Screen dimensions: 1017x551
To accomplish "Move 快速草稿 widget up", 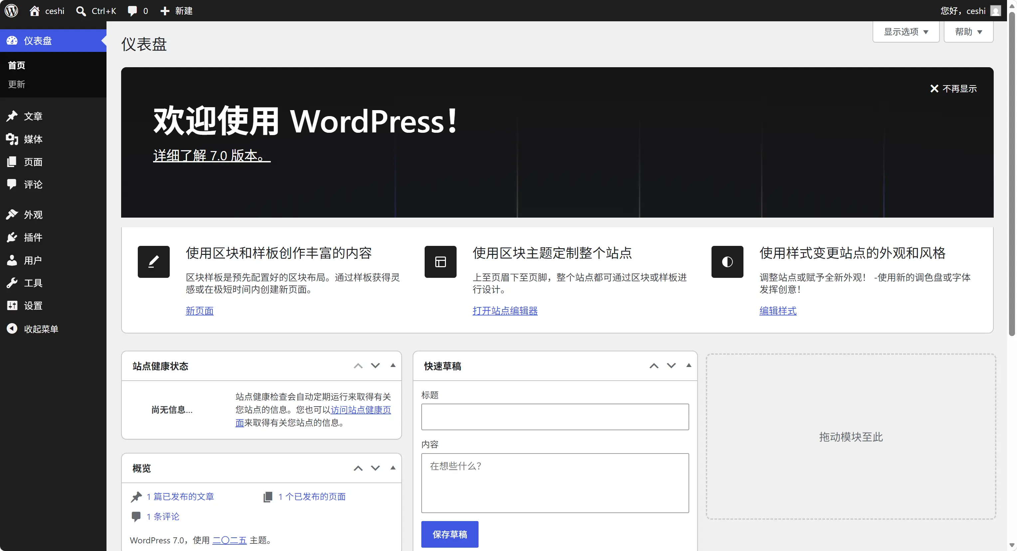I will pyautogui.click(x=654, y=366).
